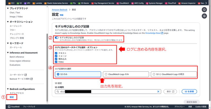Open the CloudWatch shortcut
Screen dimensions: 211x109
tap(123, 3)
